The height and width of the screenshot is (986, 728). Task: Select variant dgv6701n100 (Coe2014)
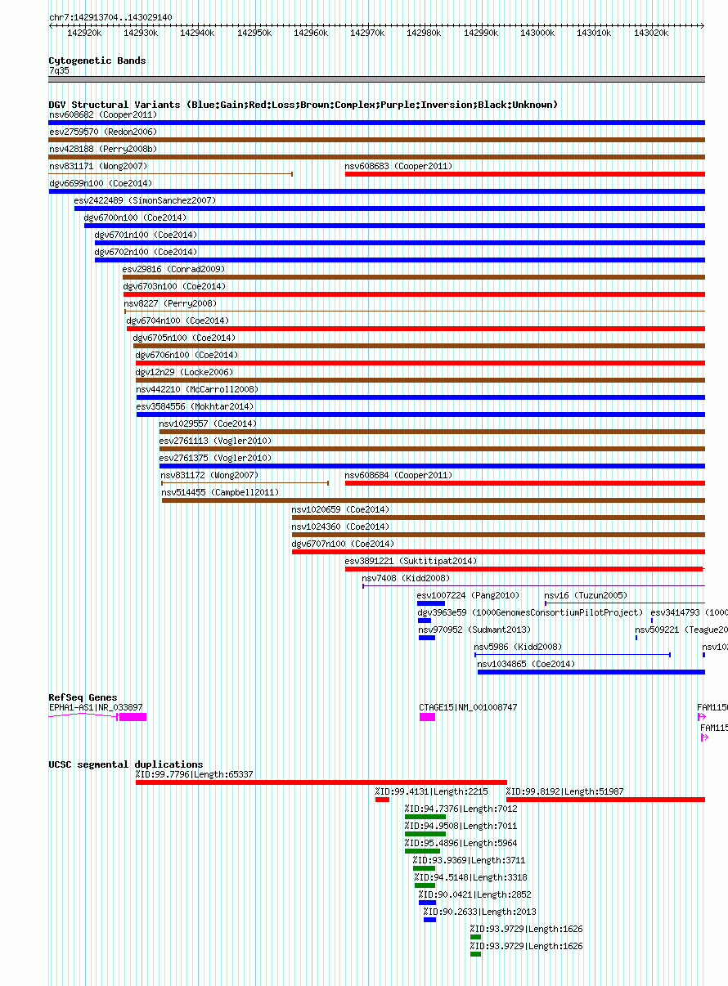pyautogui.click(x=146, y=235)
